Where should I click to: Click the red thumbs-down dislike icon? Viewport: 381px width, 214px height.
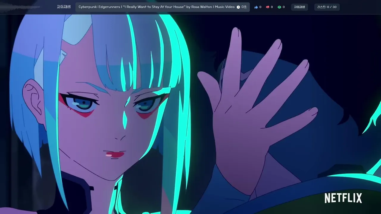click(x=267, y=7)
